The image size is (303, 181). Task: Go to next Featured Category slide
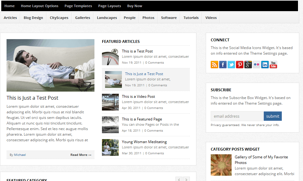pyautogui.click(x=186, y=179)
